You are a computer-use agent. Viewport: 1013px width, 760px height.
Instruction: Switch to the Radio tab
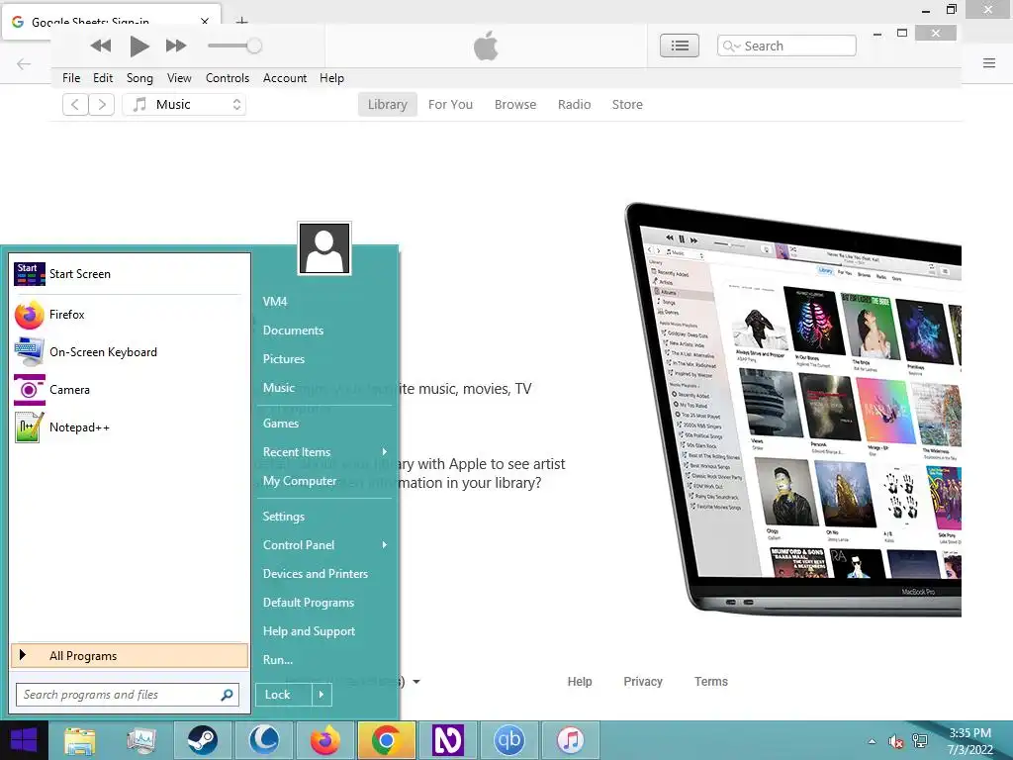point(575,105)
